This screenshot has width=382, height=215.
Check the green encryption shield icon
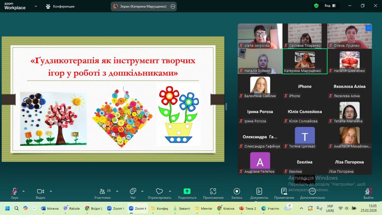[x=316, y=6]
